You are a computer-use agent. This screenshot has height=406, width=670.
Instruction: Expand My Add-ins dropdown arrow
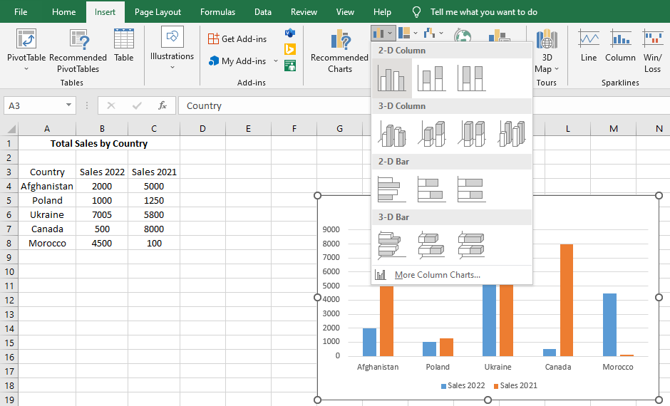(x=276, y=61)
